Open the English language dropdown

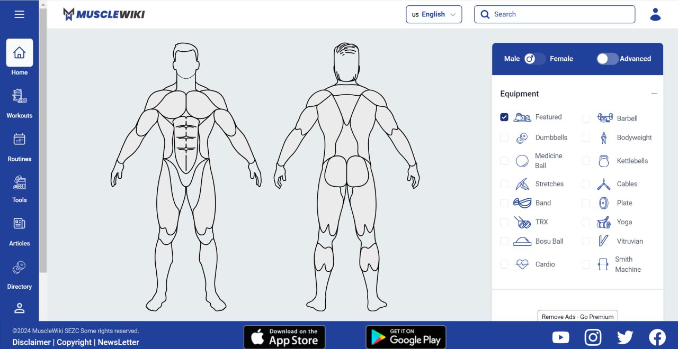pyautogui.click(x=434, y=14)
